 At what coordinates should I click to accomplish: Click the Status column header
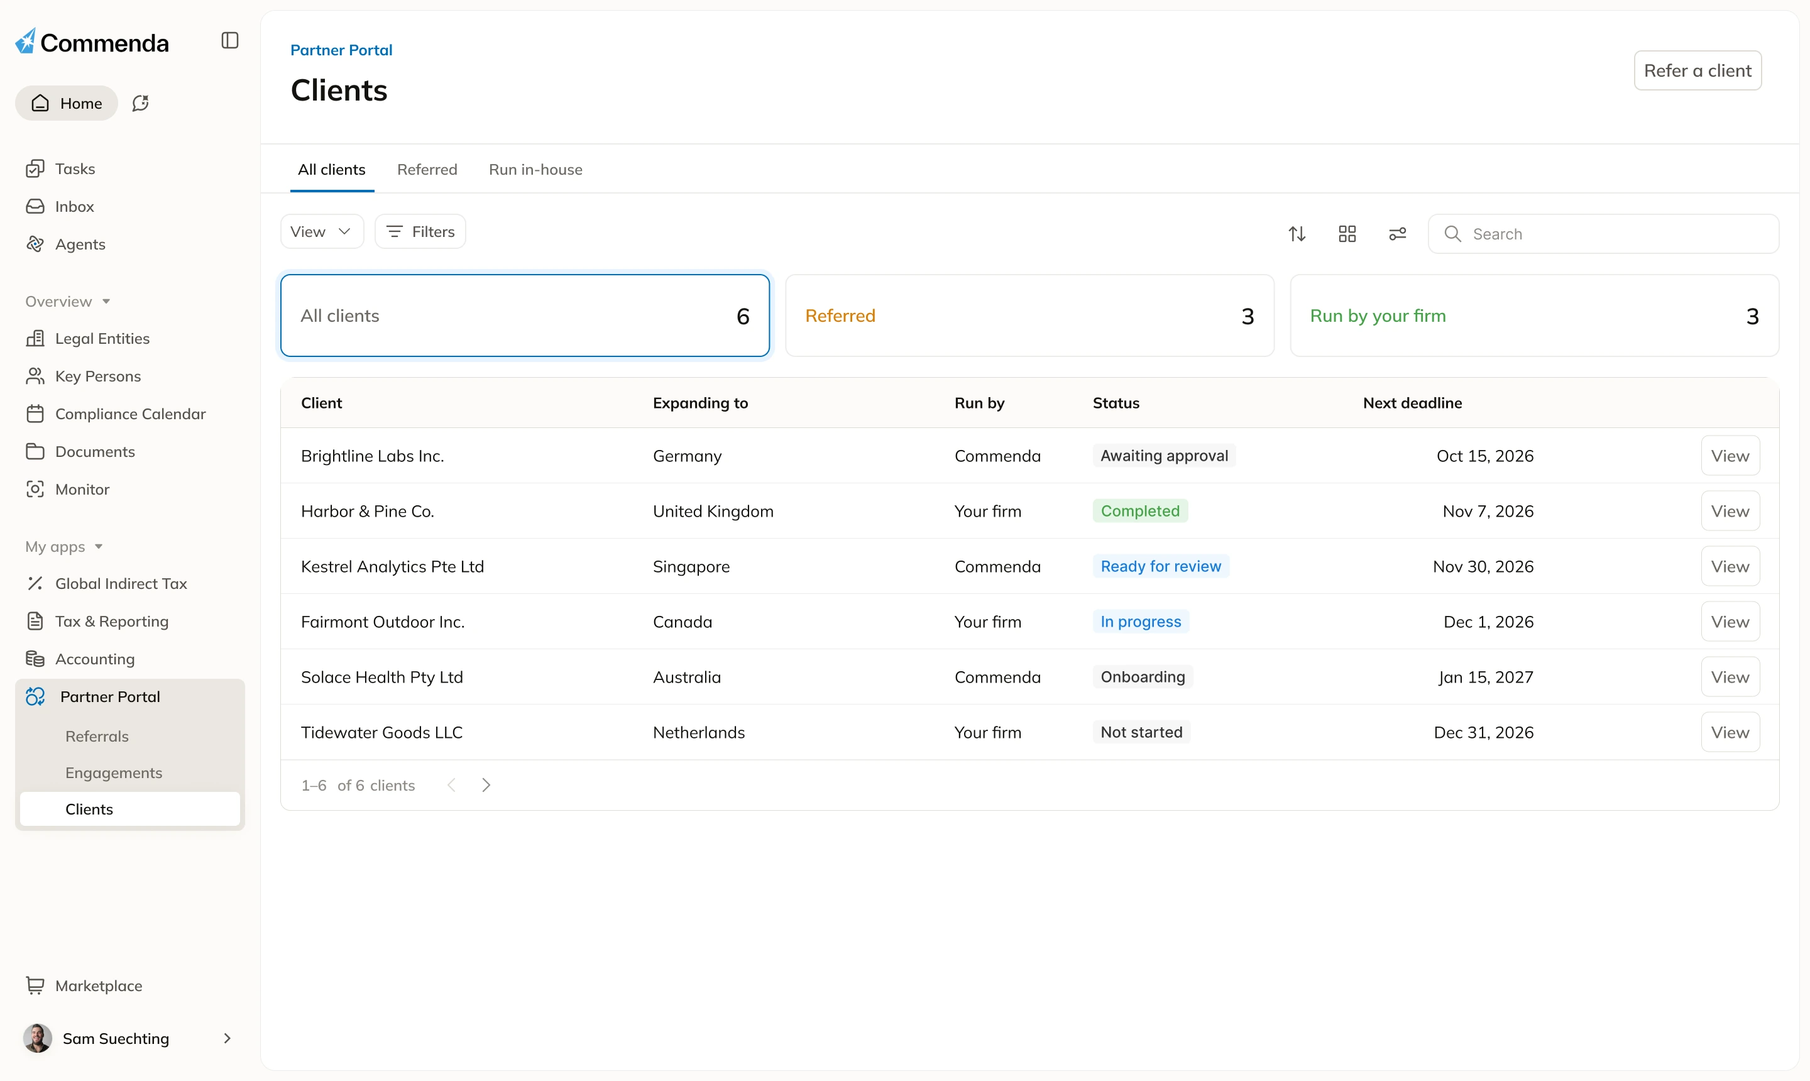tap(1117, 403)
